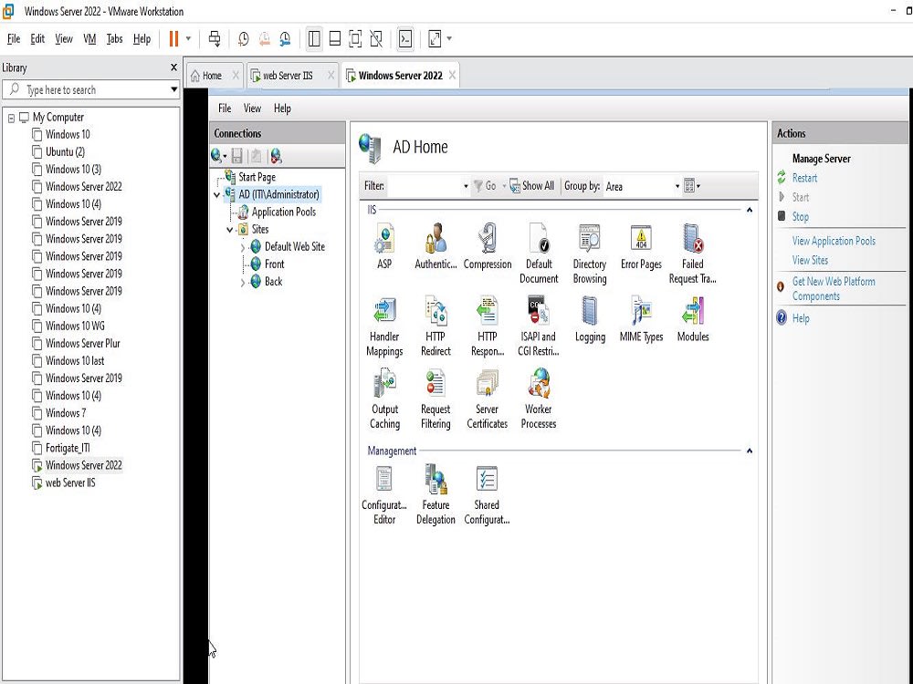
Task: Open the ASP feature settings
Action: [x=383, y=244]
